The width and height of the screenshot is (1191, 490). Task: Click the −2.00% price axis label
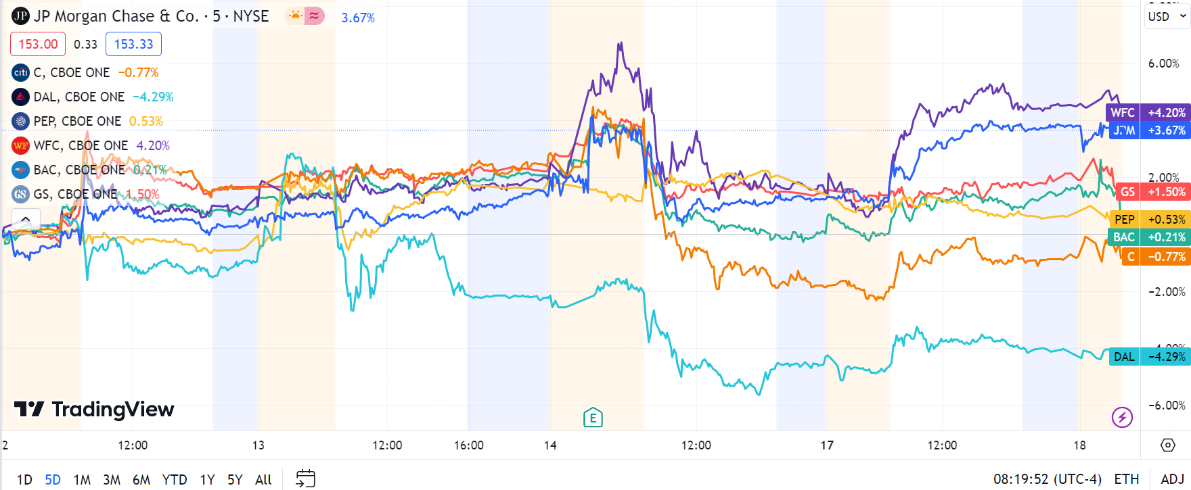click(1167, 292)
